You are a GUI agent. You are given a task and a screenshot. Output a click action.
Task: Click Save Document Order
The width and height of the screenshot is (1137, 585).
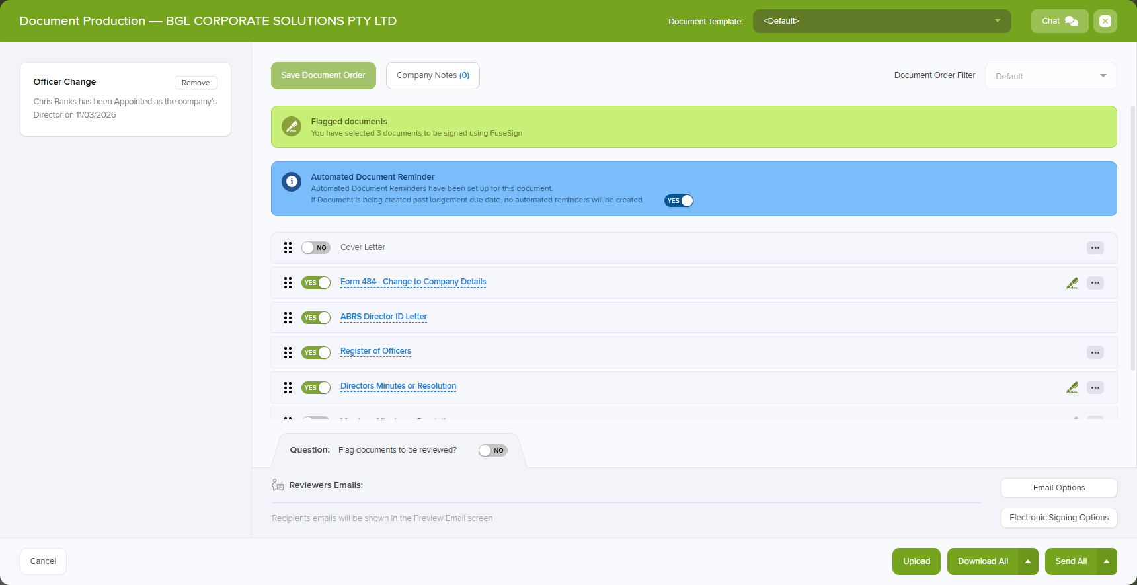(x=323, y=75)
